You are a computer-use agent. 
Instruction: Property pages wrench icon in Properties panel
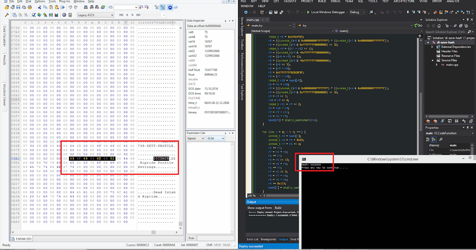point(441,139)
